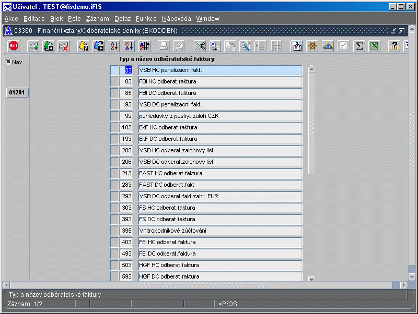Click the list's scroll up arrow

pos(312,69)
